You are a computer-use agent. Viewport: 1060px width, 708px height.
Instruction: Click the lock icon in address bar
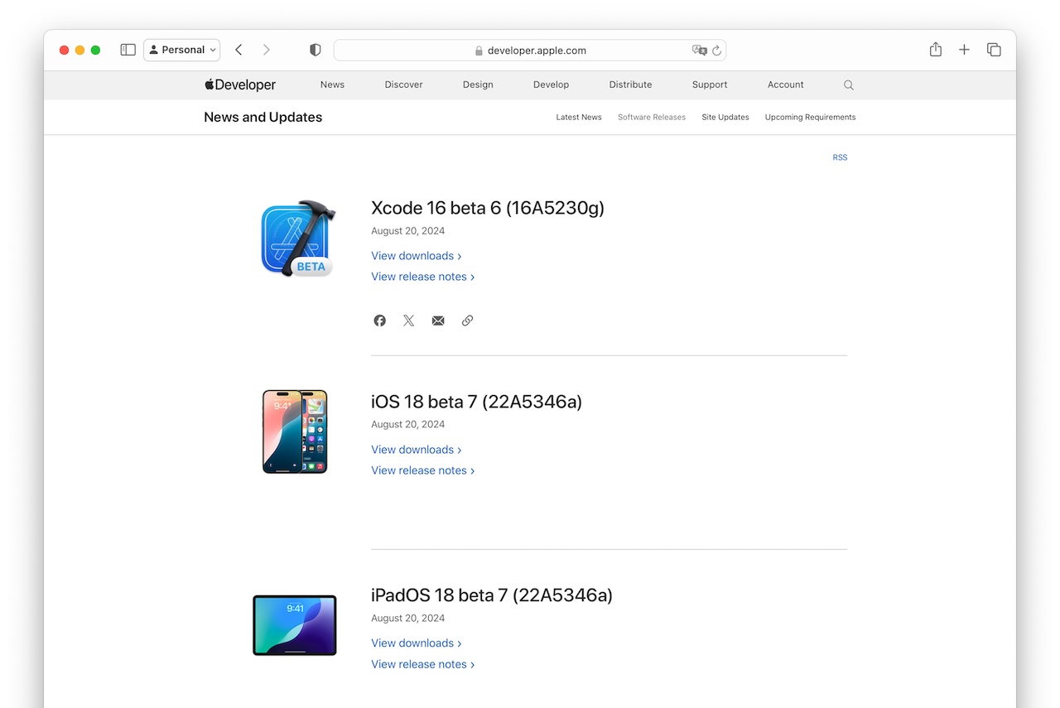pyautogui.click(x=479, y=51)
